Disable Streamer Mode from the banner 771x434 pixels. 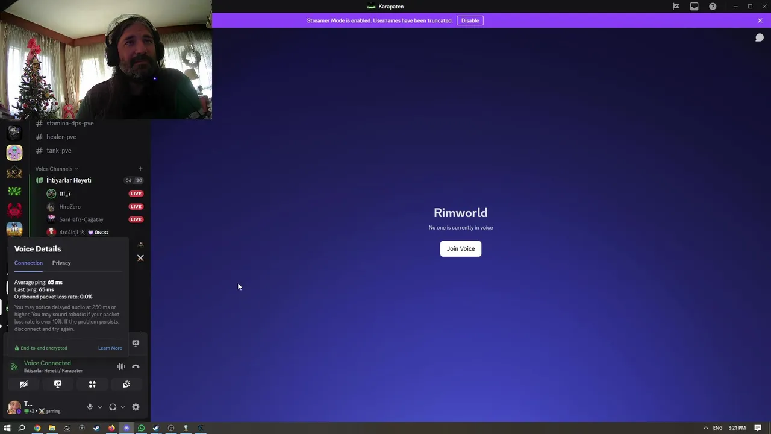coord(470,20)
